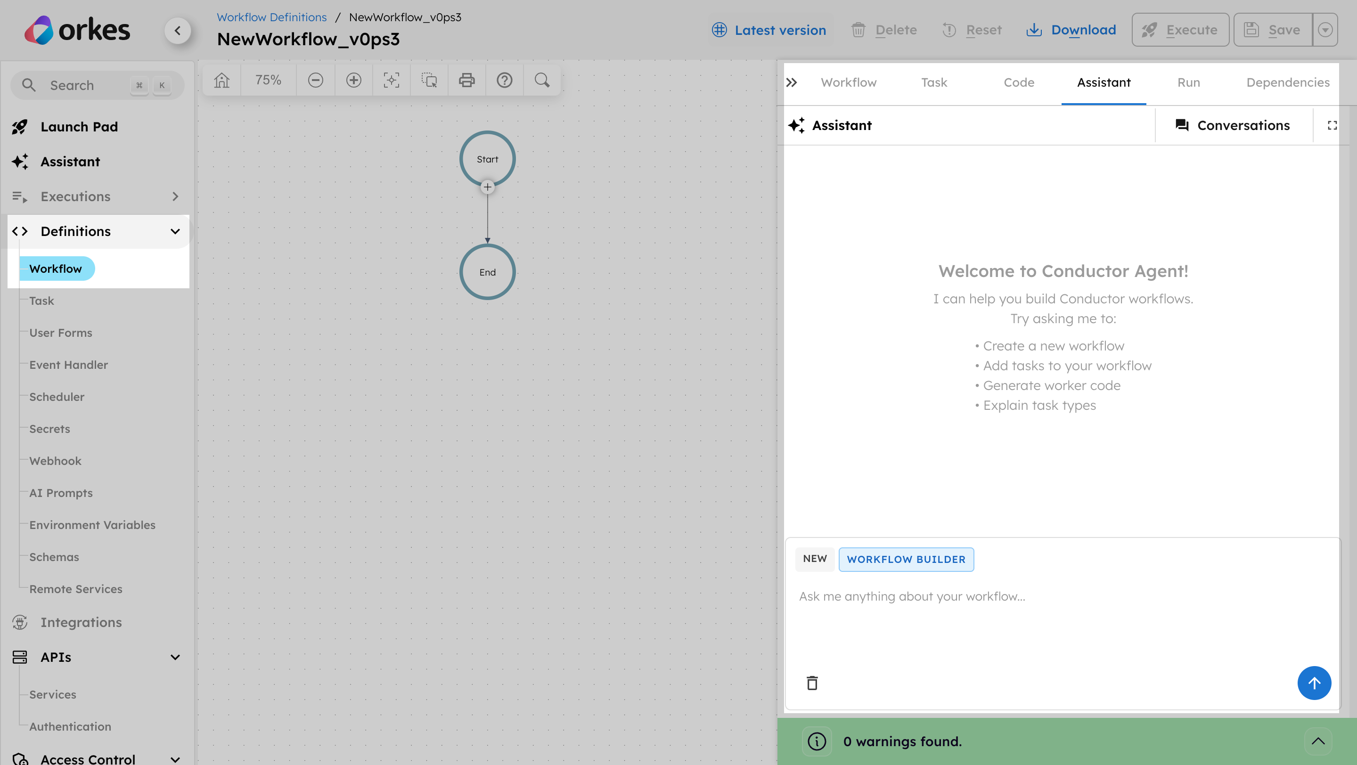Open canvas help with the question mark icon
Screen dimensions: 1357x765
504,80
